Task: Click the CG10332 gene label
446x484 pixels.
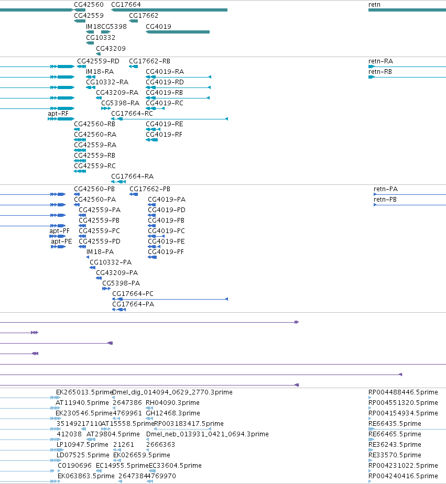Action: [x=101, y=38]
